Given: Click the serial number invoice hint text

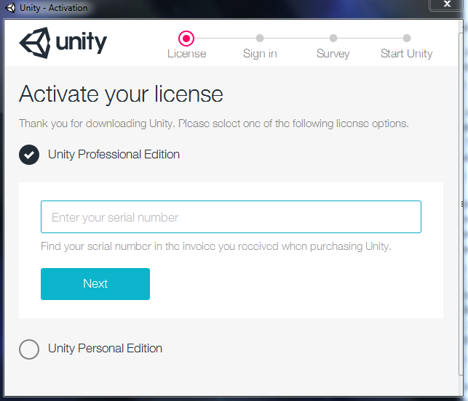Looking at the screenshot, I should (216, 246).
